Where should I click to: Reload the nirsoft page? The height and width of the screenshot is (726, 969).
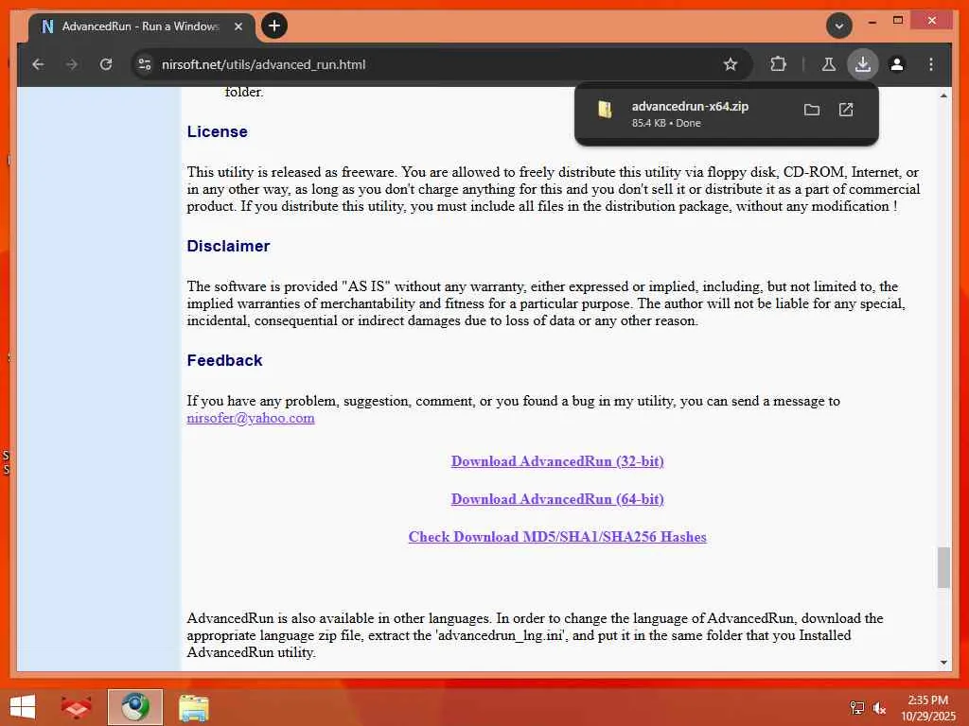click(x=106, y=64)
